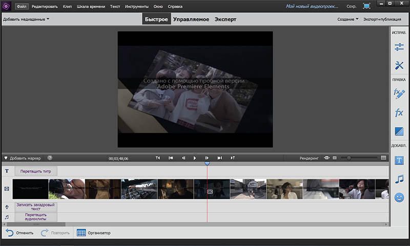
Task: Open the Окно menu
Action: point(158,7)
